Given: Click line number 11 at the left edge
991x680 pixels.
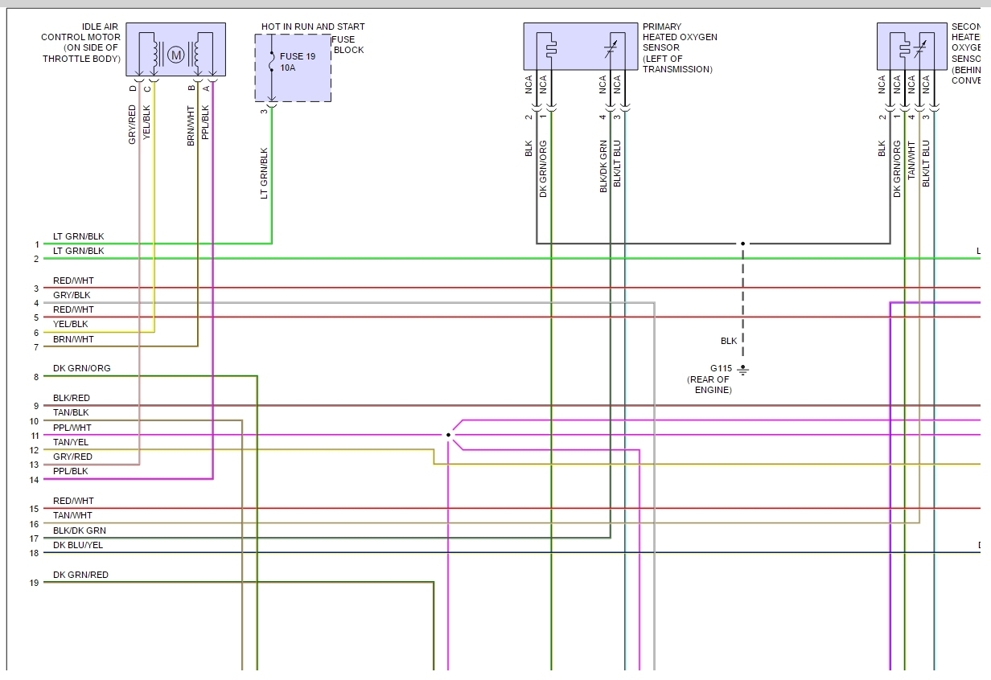Looking at the screenshot, I should [35, 436].
